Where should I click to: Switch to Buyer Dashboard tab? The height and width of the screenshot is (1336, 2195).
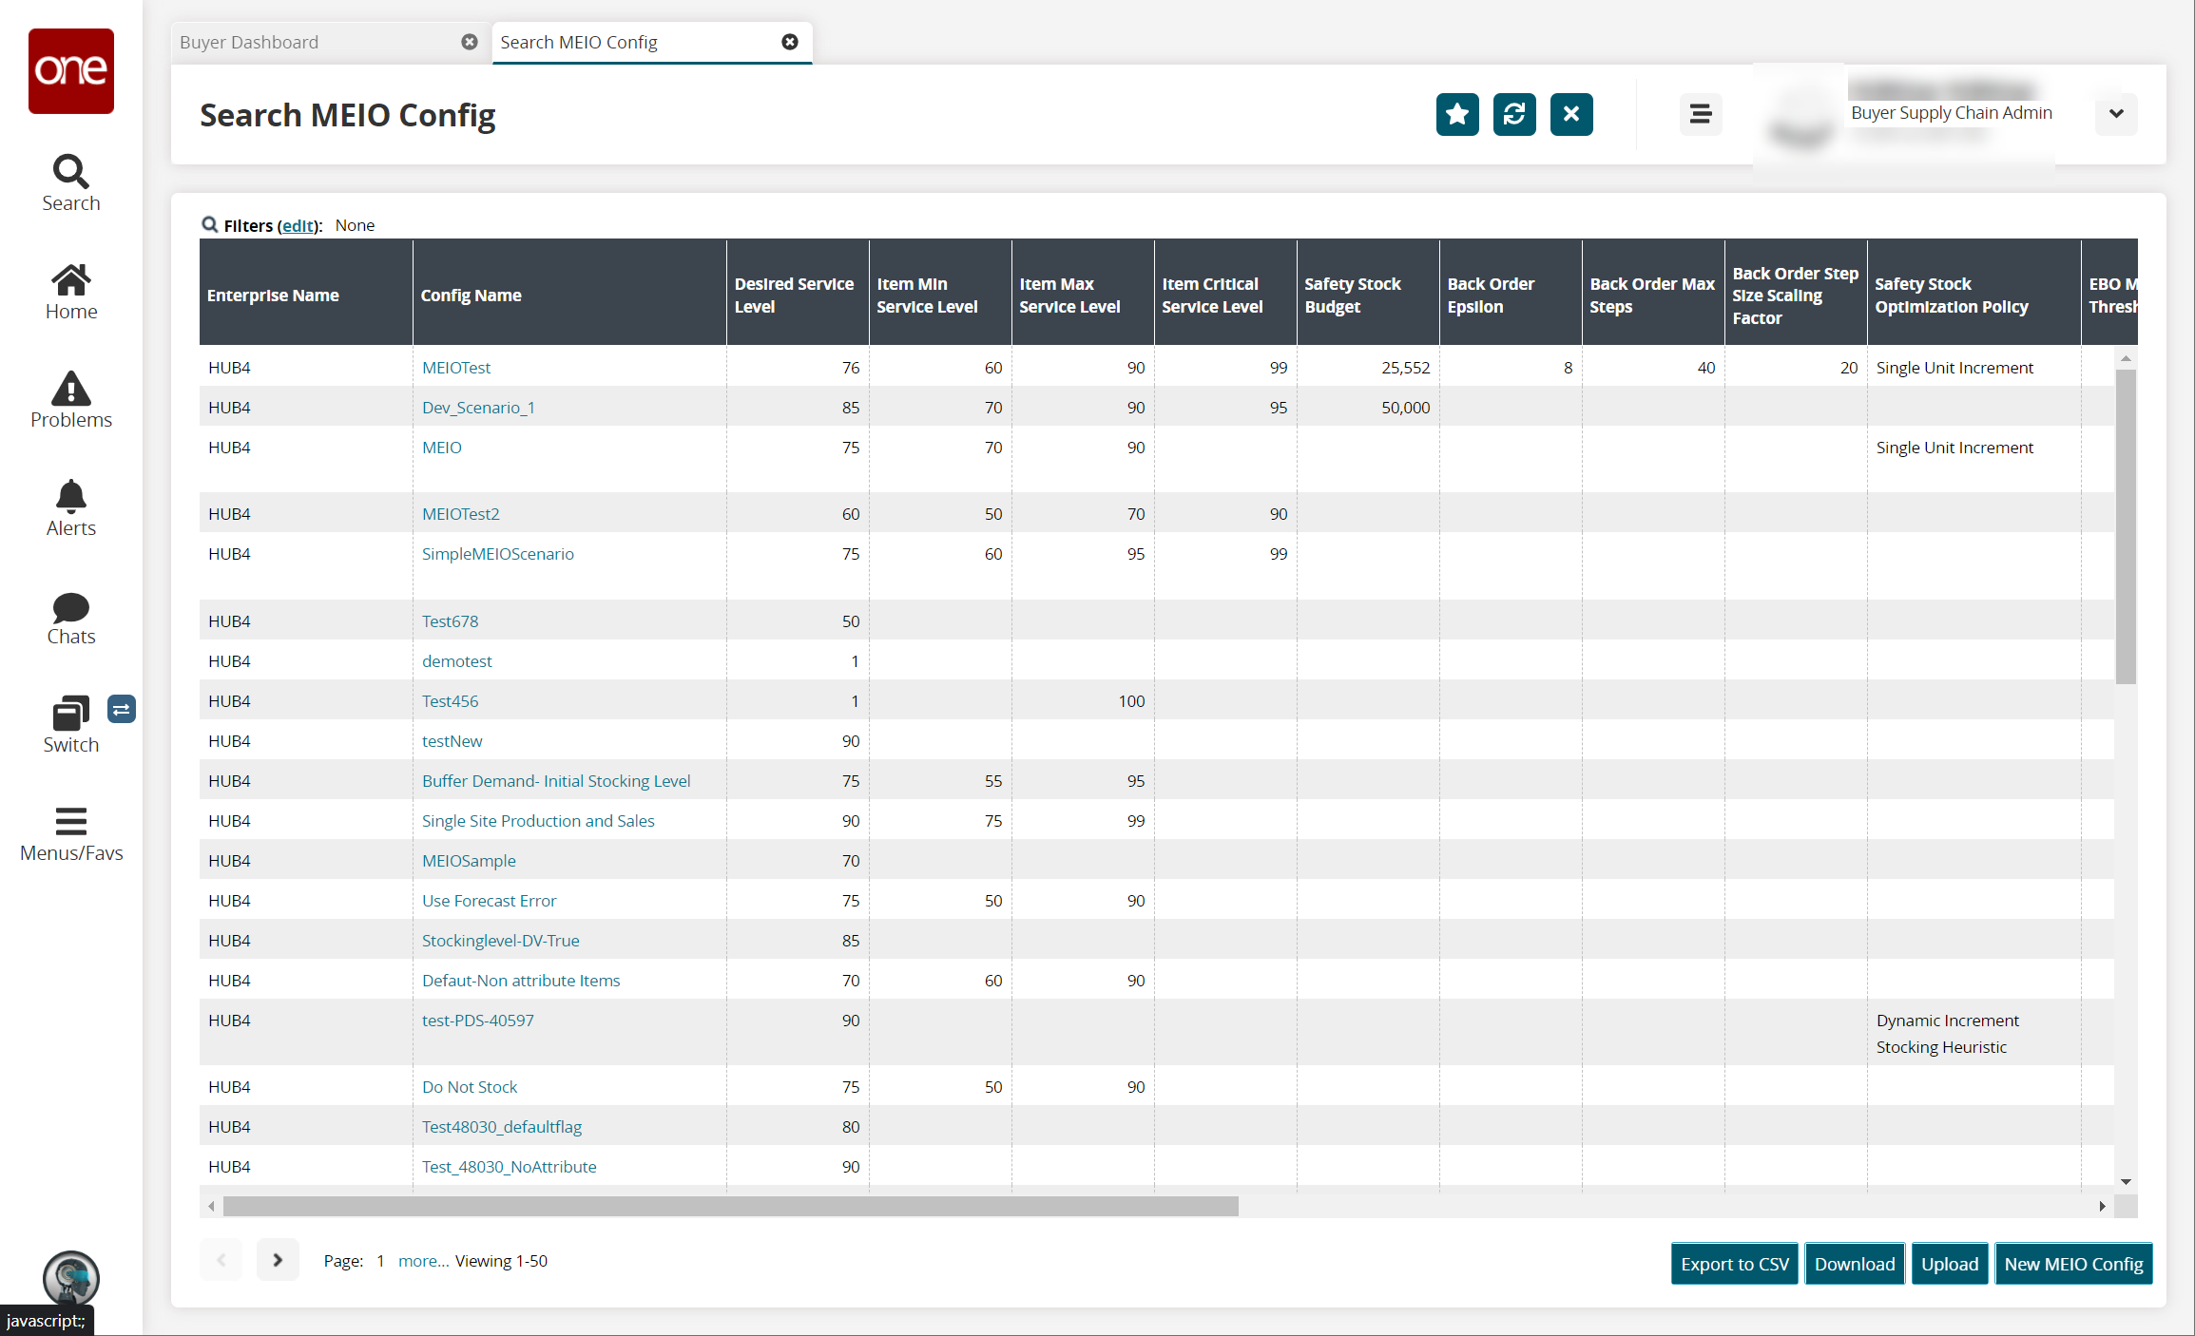[249, 43]
